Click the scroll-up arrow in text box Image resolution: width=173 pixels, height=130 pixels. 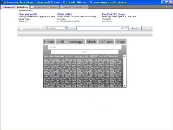125,56
